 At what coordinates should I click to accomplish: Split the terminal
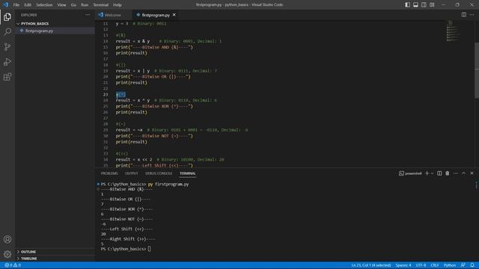pyautogui.click(x=439, y=173)
